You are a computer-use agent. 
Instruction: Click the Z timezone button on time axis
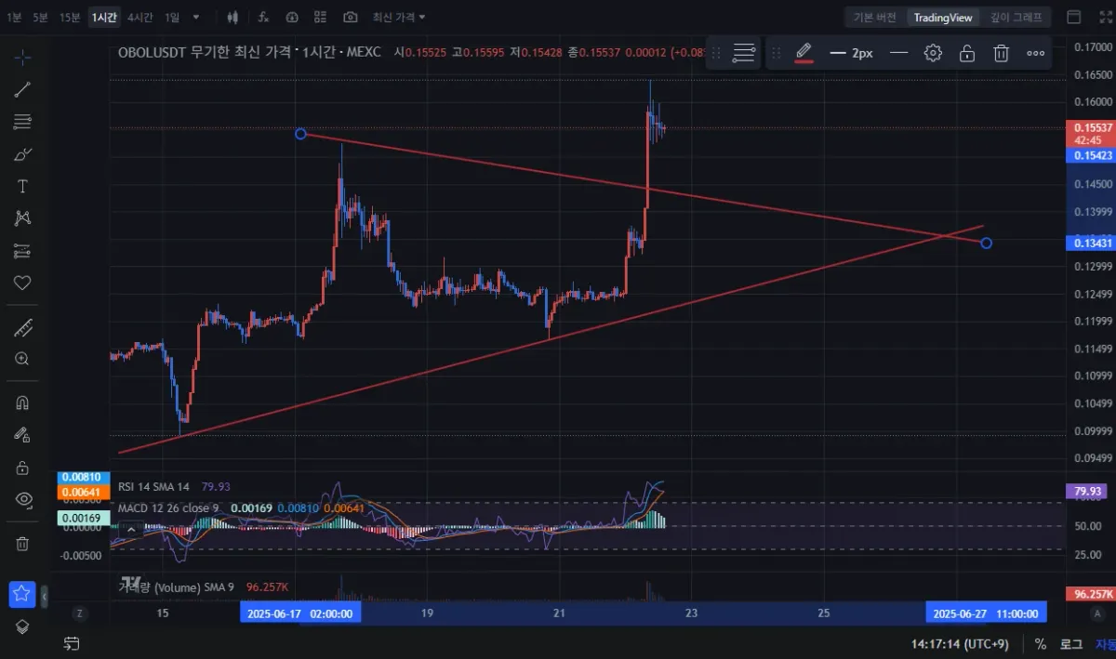(80, 613)
